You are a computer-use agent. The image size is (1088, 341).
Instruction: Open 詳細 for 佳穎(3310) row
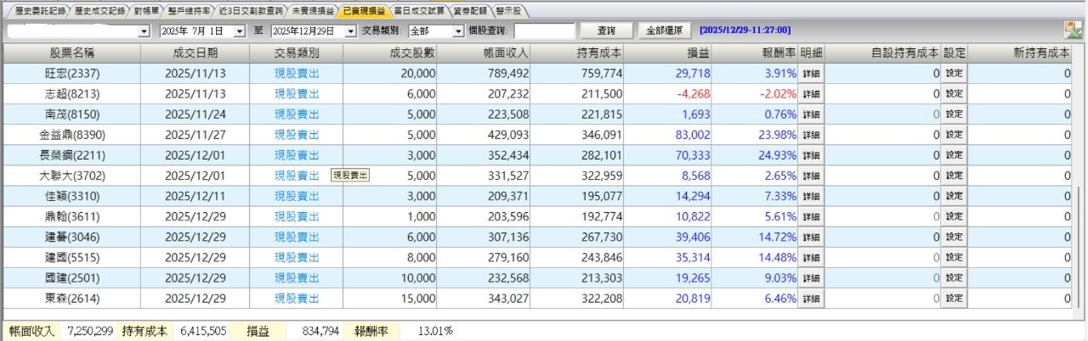pos(811,196)
